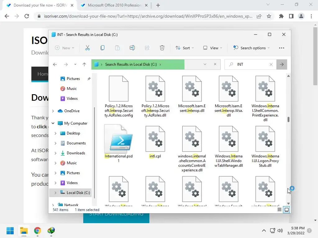
Task: Select Microsoft.Isam.Esent.Interop.dll file
Action: (x=192, y=94)
